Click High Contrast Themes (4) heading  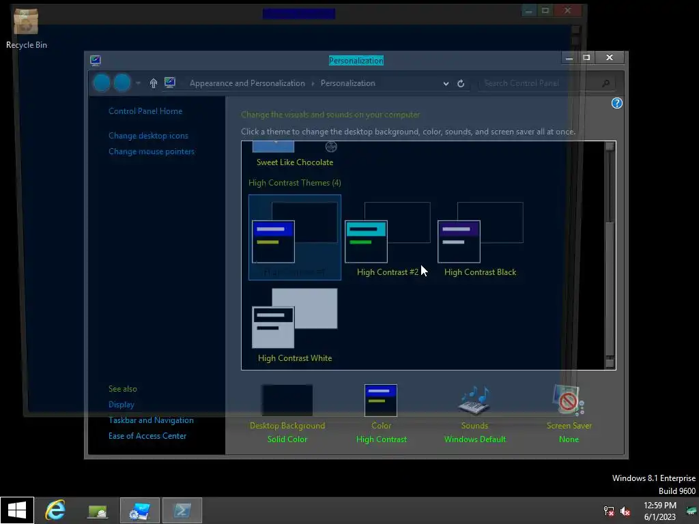coord(295,183)
